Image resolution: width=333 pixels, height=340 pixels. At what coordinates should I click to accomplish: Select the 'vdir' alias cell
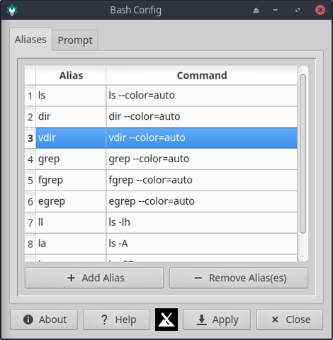coord(71,138)
